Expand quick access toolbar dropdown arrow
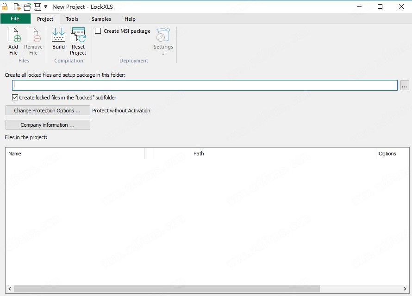Viewport: 412px width, 296px height. 45,6
